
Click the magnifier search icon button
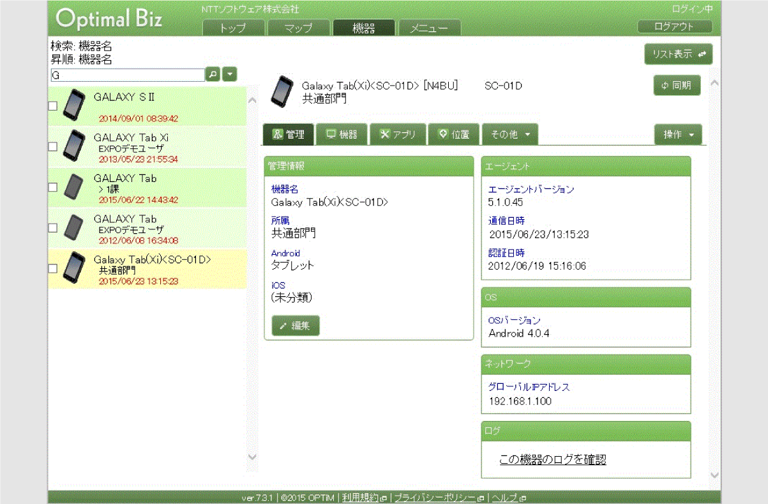click(213, 75)
